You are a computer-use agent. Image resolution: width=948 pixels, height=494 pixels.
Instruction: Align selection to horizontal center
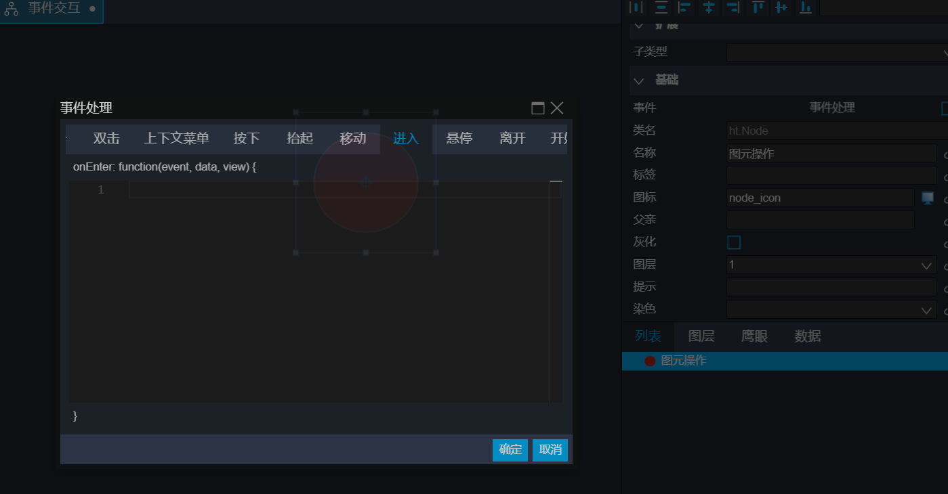tap(709, 7)
